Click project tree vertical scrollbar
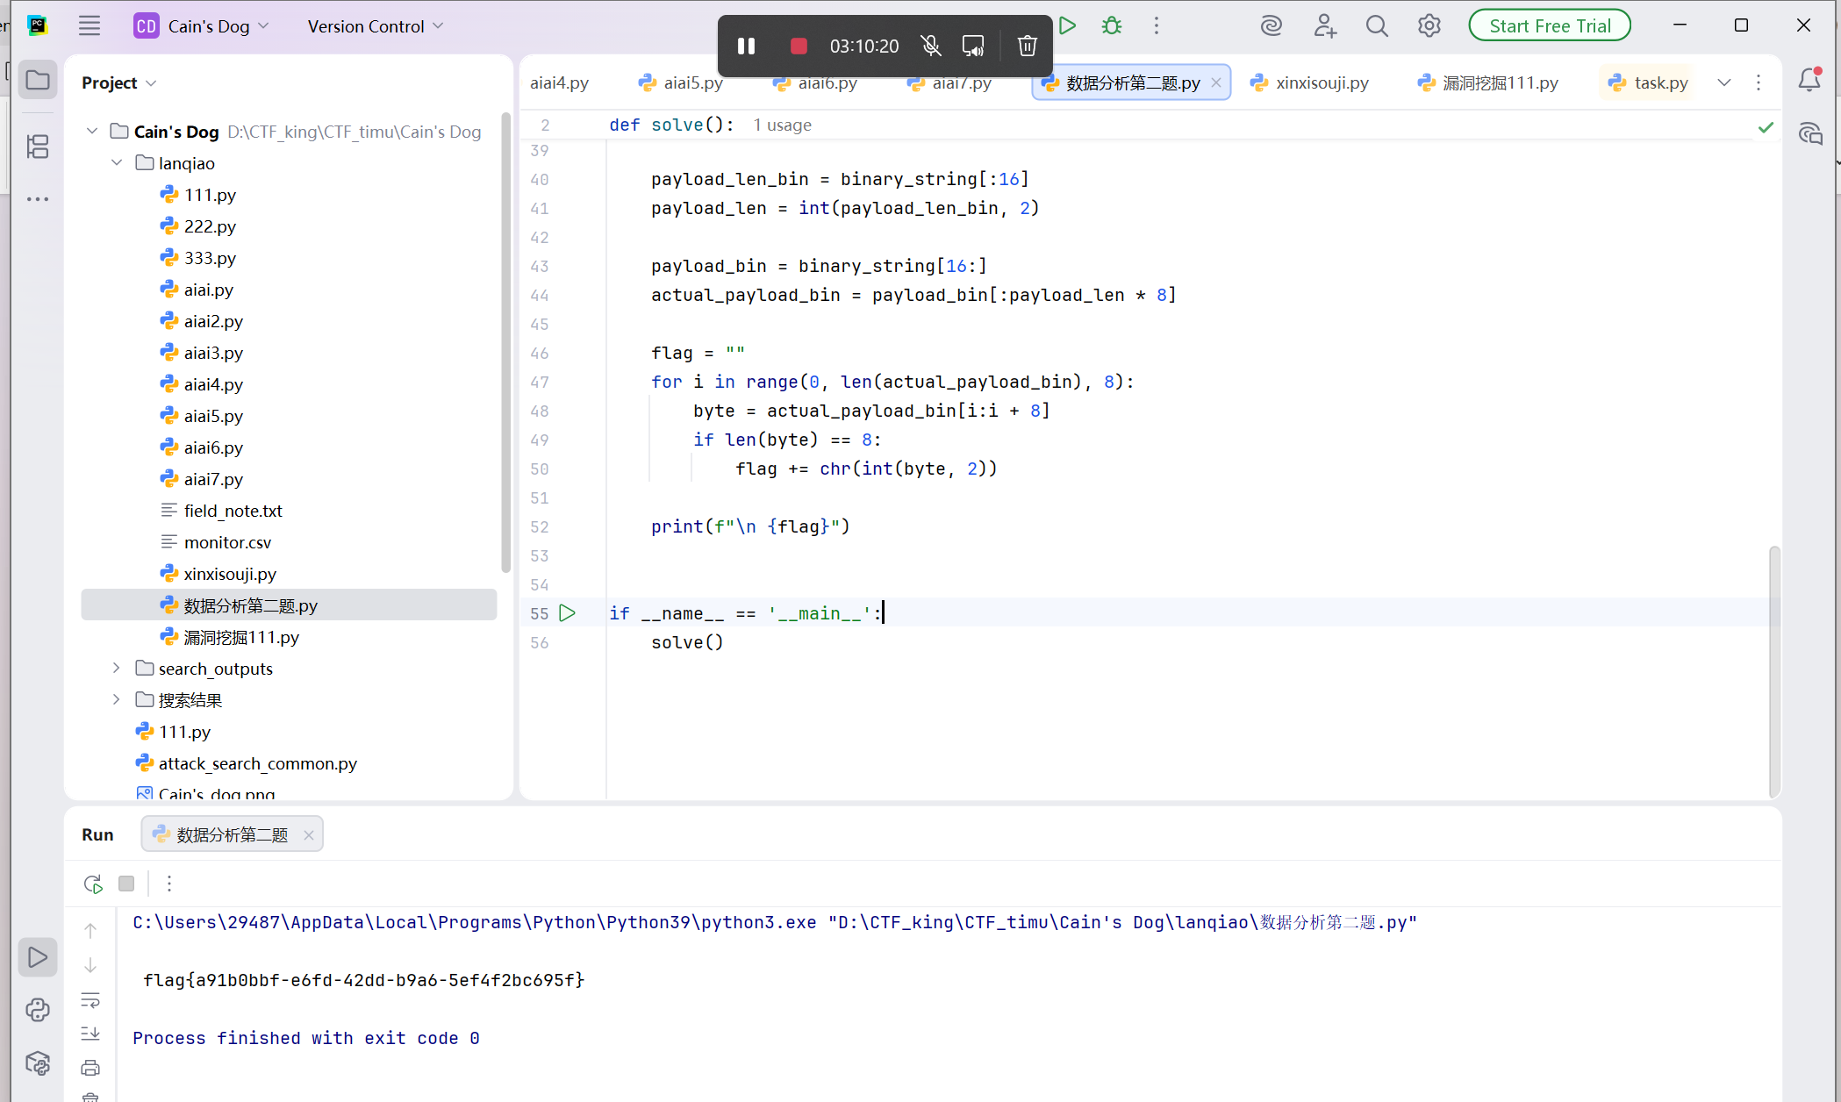The image size is (1841, 1102). (x=505, y=342)
